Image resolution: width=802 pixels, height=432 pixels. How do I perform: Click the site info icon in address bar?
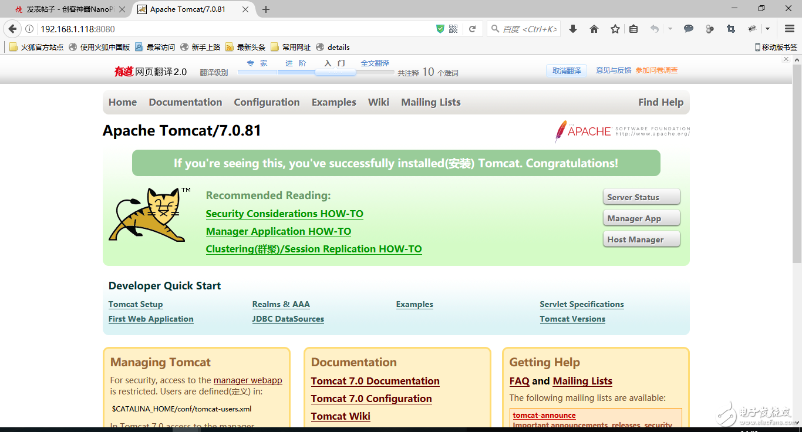point(29,29)
